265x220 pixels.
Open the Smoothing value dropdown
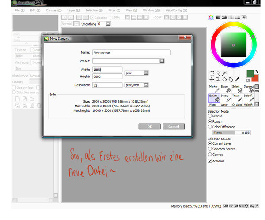[x=108, y=24]
